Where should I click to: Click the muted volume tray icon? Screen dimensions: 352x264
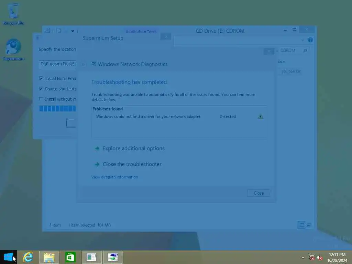[x=320, y=257]
